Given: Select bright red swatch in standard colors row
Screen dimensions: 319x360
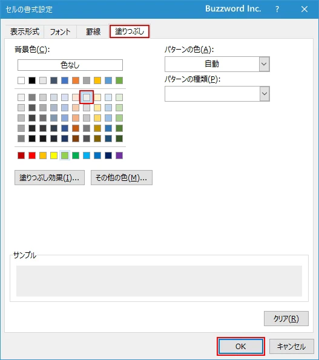Looking at the screenshot, I should pyautogui.click(x=32, y=155).
